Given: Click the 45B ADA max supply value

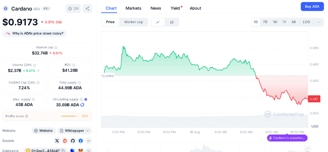Looking at the screenshot, I should (24, 105).
